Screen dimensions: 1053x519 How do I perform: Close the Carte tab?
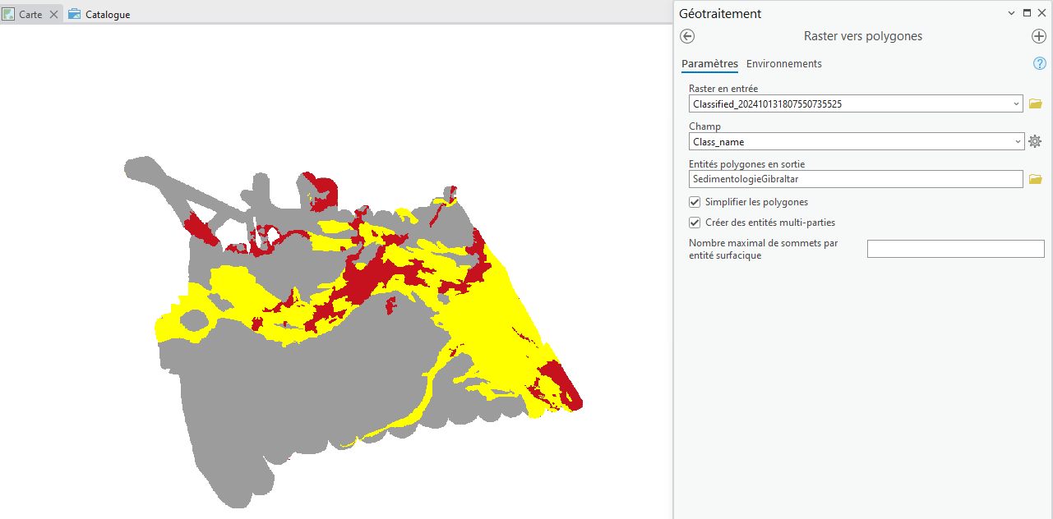coord(53,14)
